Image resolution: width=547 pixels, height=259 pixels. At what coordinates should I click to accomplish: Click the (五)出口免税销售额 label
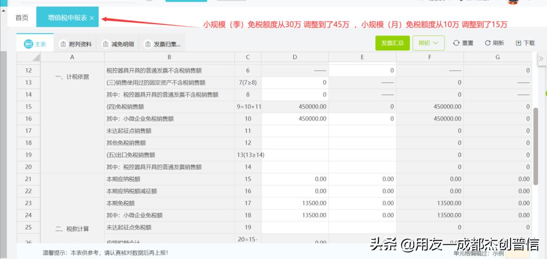[x=131, y=155]
